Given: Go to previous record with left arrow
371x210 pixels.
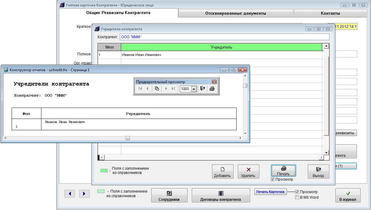Looking at the screenshot, I should pyautogui.click(x=70, y=193).
